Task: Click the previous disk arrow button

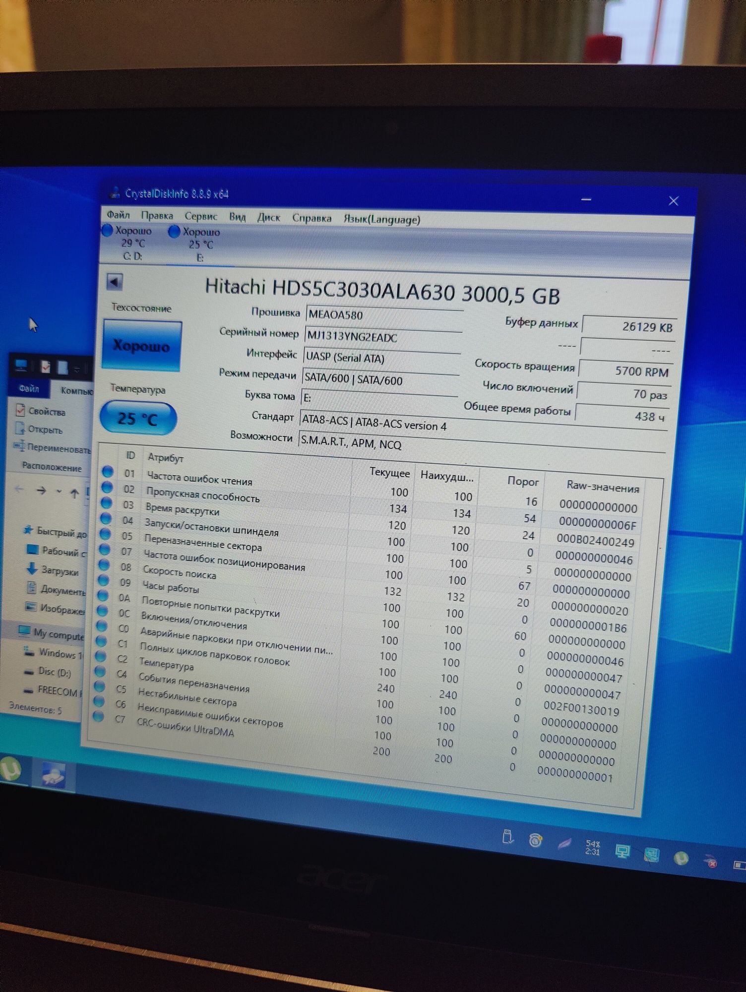Action: [115, 282]
